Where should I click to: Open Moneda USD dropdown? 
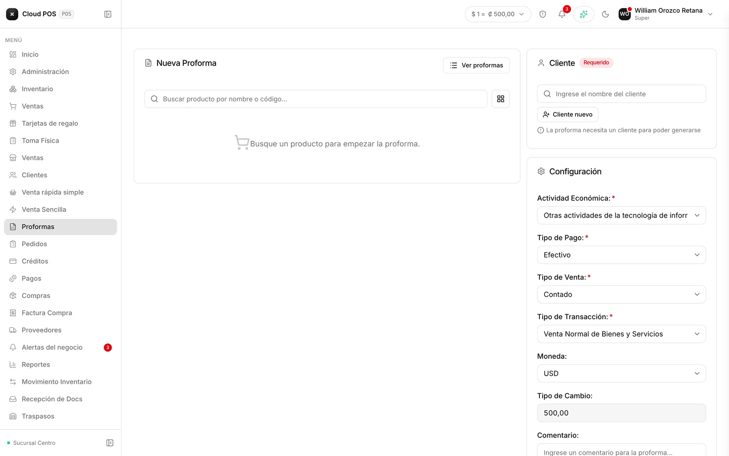[621, 373]
